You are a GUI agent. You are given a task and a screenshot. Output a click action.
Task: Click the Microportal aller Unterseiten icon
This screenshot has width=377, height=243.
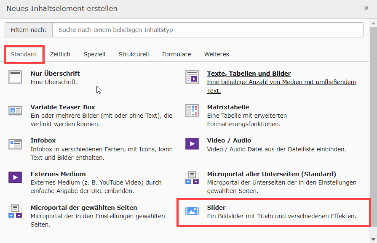point(192,177)
